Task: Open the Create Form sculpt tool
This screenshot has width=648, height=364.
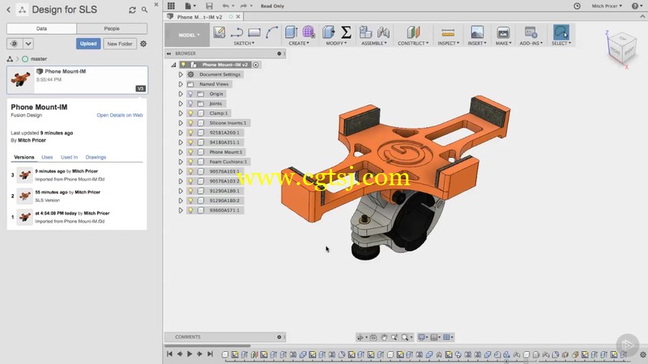Action: 309,32
